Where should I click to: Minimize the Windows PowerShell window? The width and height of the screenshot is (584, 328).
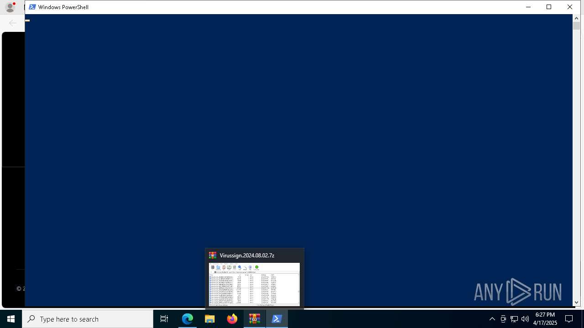(528, 7)
